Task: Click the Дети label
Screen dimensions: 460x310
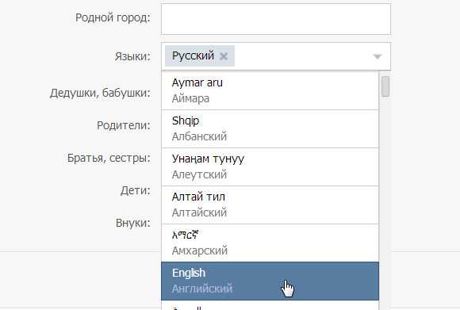Action: [x=136, y=190]
